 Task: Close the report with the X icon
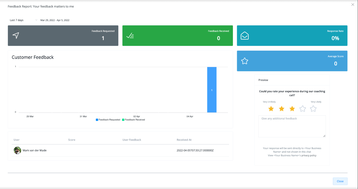click(x=353, y=5)
